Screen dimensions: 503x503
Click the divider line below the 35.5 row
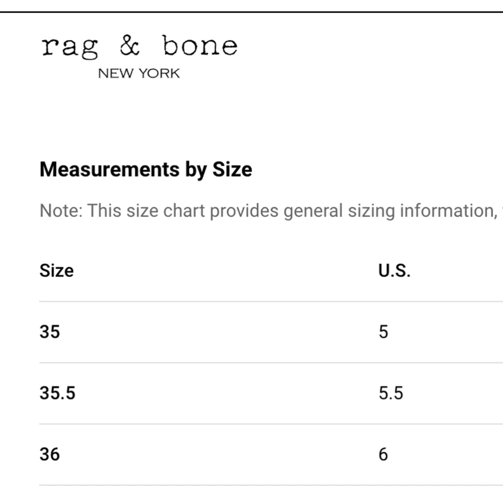(271, 424)
